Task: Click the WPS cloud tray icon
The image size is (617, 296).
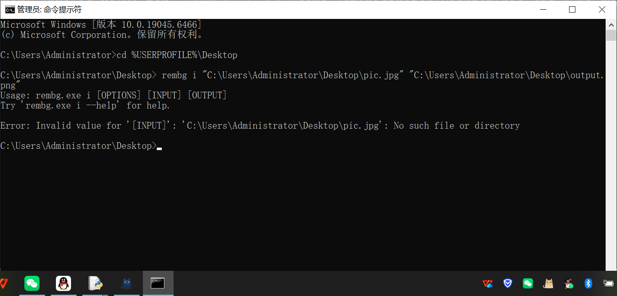Action: (488, 283)
